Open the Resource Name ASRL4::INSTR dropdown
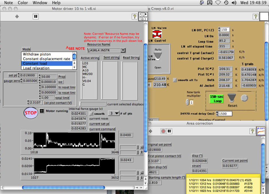Image resolution: width=269 pixels, height=194 pixels. tap(123, 50)
